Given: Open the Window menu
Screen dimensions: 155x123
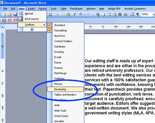Looking at the screenshot, I should (91, 9).
